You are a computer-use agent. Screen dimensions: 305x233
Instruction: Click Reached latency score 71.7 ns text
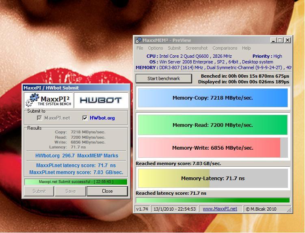[171, 193]
